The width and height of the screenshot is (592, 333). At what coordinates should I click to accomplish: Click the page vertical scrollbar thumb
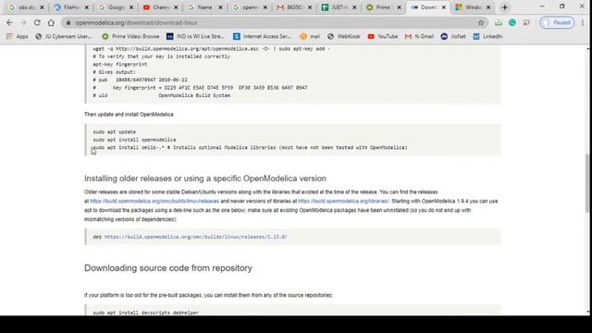click(588, 183)
